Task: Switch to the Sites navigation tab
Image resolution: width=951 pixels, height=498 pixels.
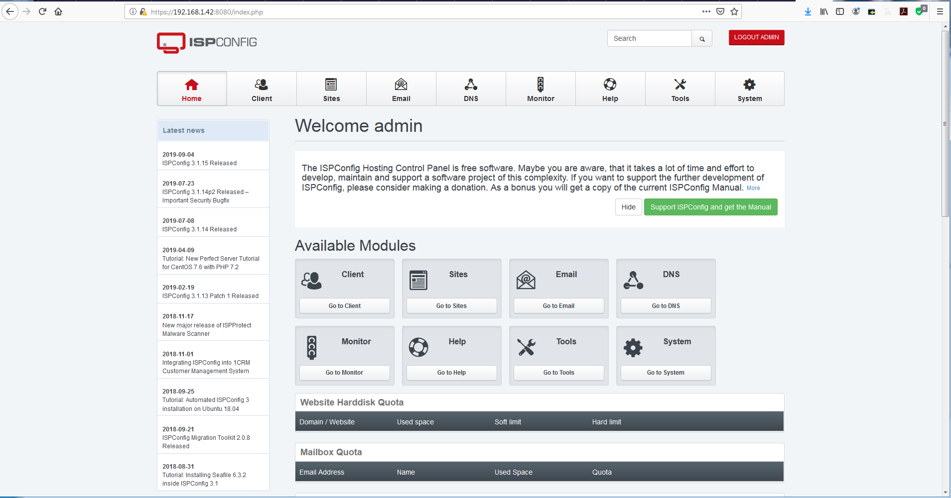Action: point(331,89)
